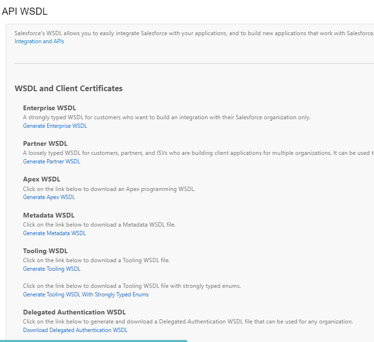
Task: Click the Metadata WSDL section heading
Action: point(49,215)
